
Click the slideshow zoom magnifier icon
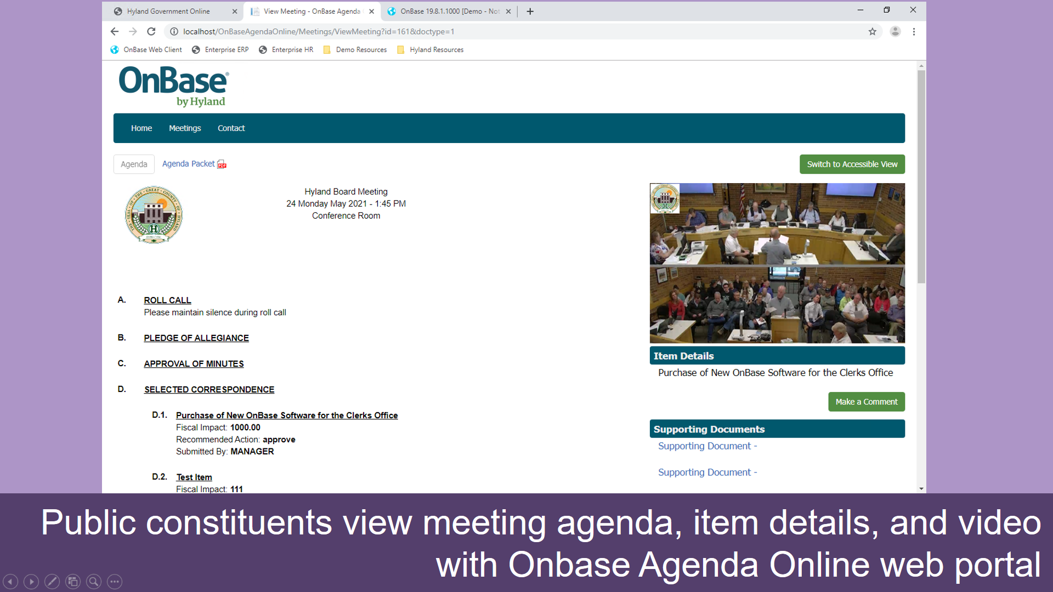[x=94, y=582]
